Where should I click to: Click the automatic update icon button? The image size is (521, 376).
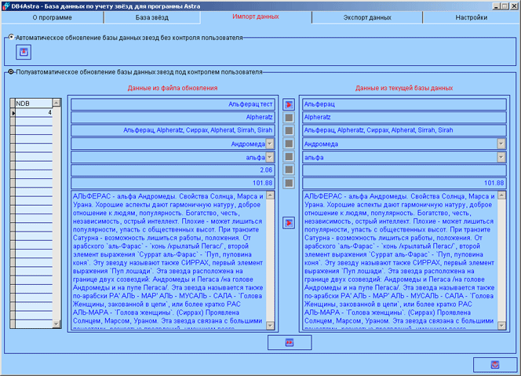(x=24, y=52)
